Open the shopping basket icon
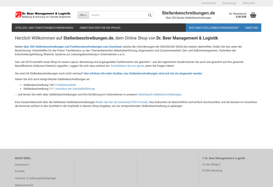Viewport: 273px width, 187px height. pos(253,15)
